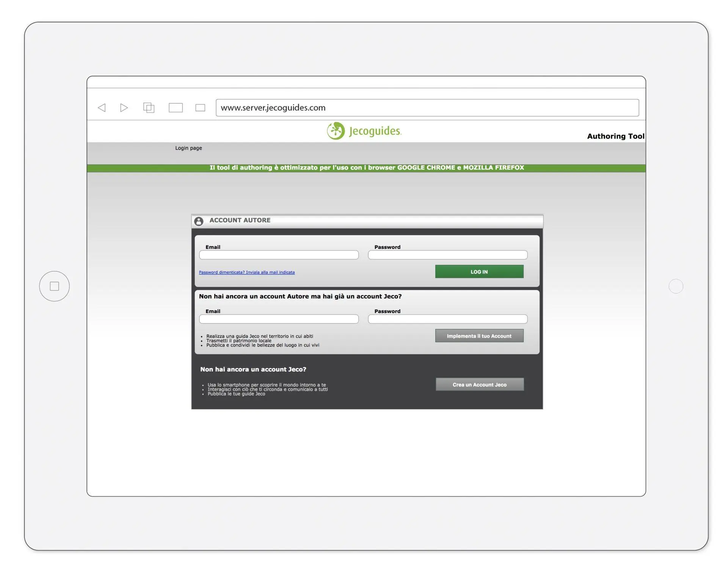Click the small rectangle toolbar icon

coord(200,108)
